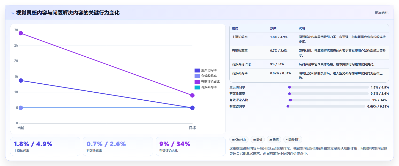The width and height of the screenshot is (399, 166).
Task: Click the y-axis tick label 15
Action: point(16,77)
